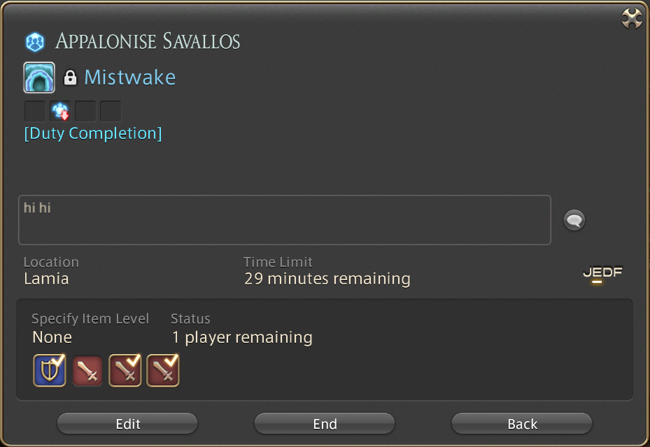
Task: Close the recruitment details window
Action: [x=633, y=19]
